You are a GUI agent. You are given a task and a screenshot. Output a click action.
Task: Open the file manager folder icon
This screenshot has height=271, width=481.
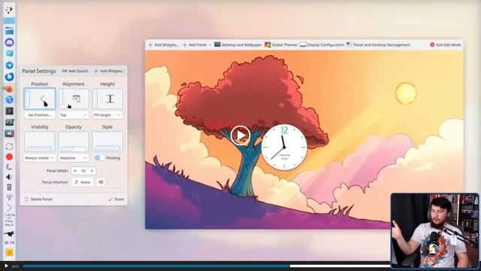(9, 31)
